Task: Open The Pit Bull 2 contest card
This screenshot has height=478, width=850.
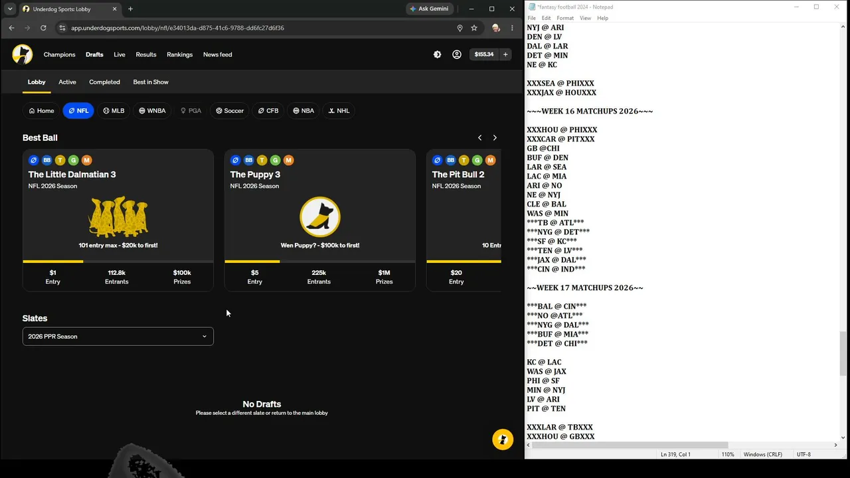Action: [464, 220]
